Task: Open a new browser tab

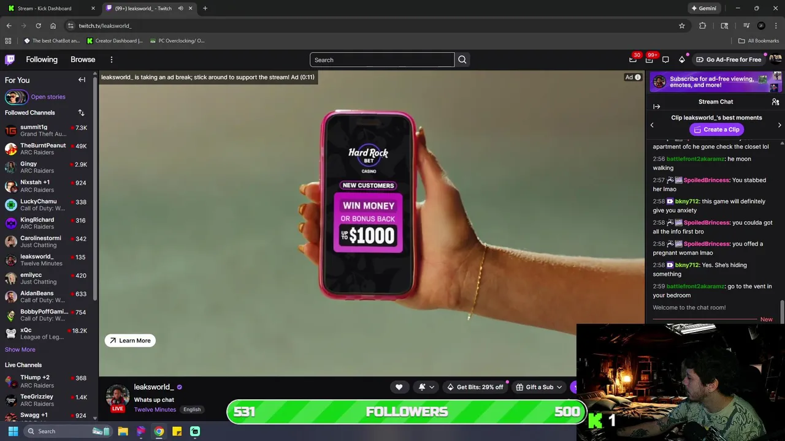Action: point(205,9)
